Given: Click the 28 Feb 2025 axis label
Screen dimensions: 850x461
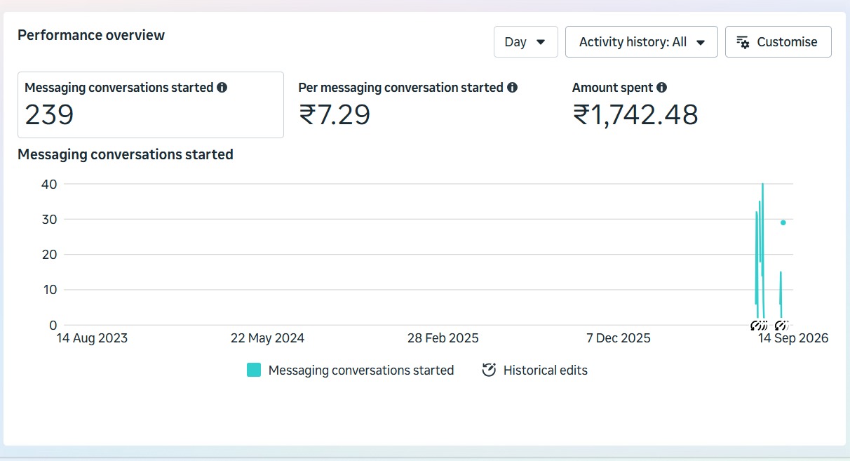Looking at the screenshot, I should 443,338.
